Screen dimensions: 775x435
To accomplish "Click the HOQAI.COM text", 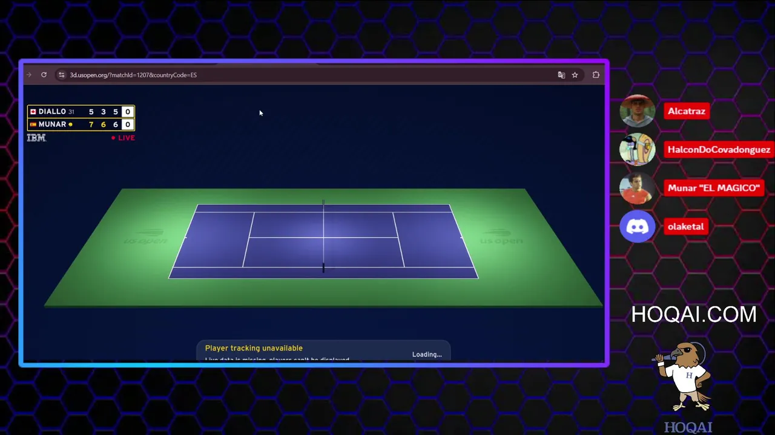I will coord(694,314).
